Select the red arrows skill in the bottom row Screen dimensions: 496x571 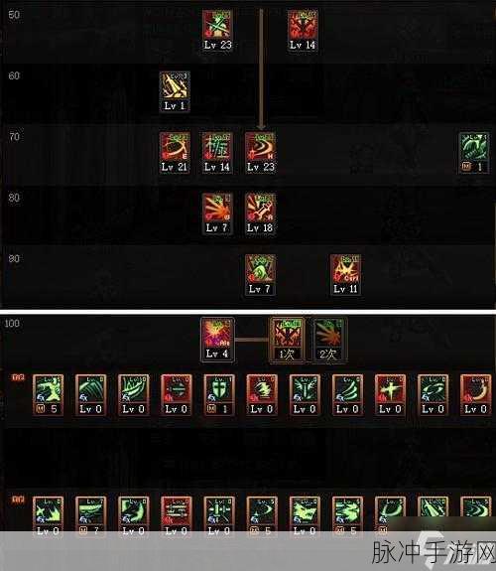click(177, 516)
